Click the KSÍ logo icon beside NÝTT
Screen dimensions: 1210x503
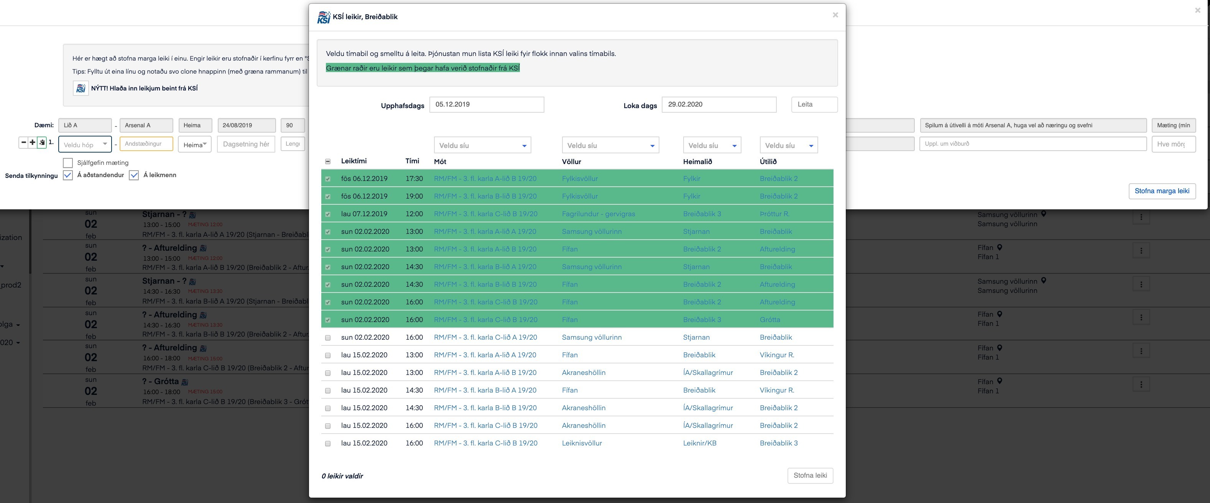tap(81, 88)
